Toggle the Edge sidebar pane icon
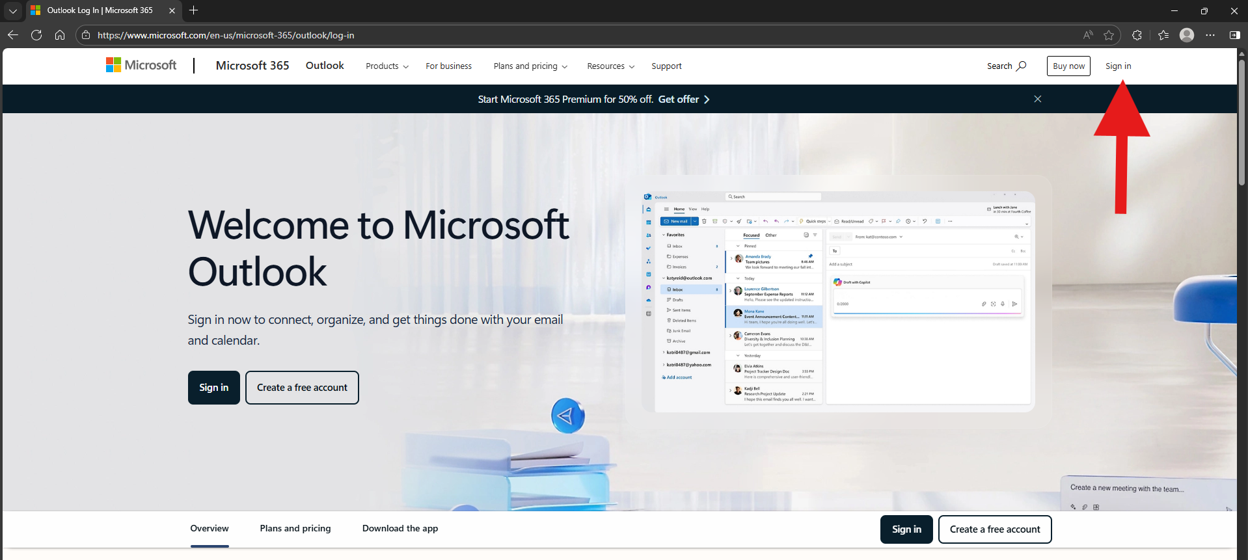The height and width of the screenshot is (560, 1248). (x=1234, y=35)
